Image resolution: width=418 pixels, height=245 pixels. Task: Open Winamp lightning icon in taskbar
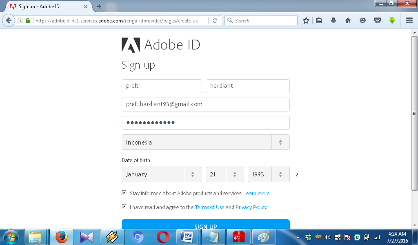click(x=112, y=237)
